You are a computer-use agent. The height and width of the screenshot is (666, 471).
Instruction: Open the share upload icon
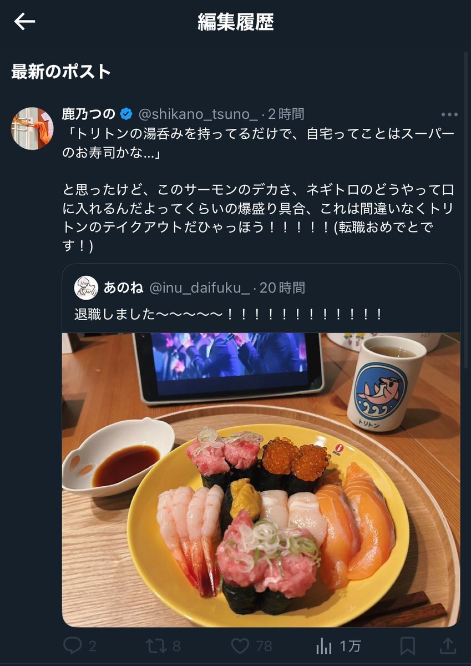pos(448,645)
